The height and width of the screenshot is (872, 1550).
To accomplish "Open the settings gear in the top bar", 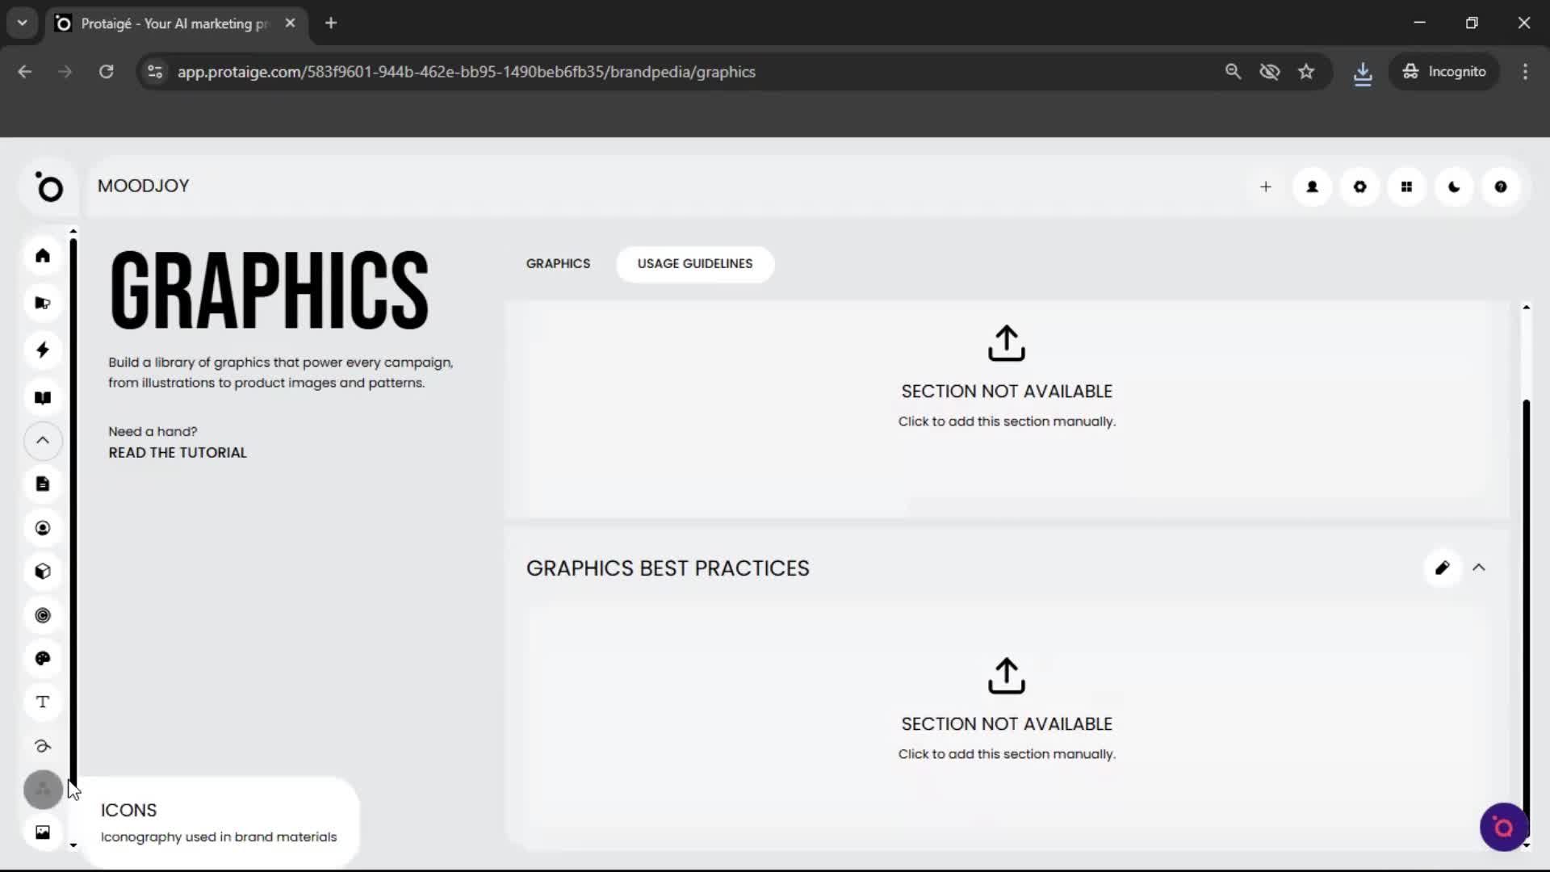I will [x=1359, y=187].
